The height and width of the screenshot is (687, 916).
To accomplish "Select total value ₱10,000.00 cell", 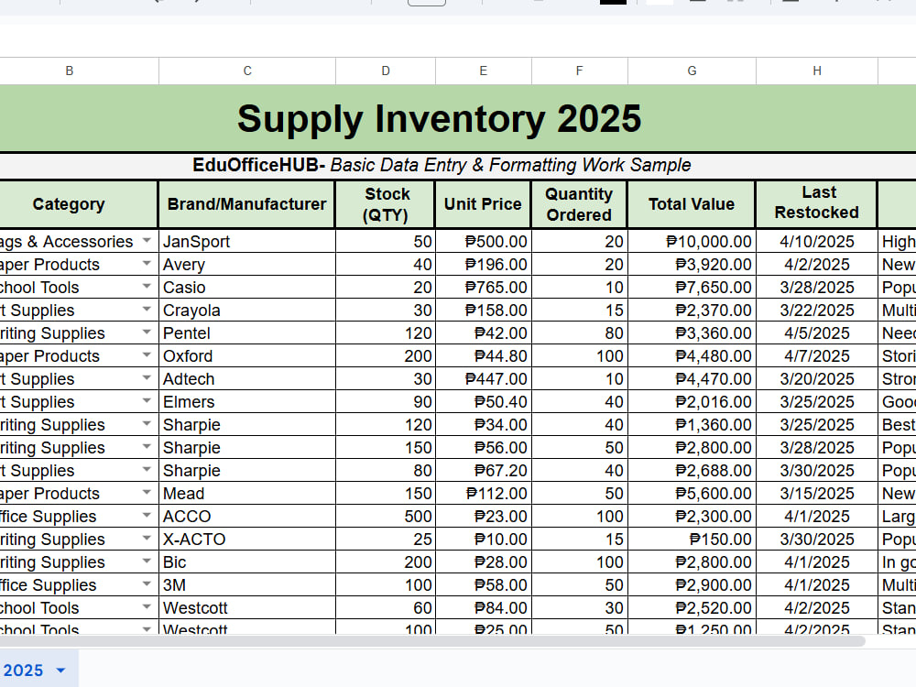I will 692,241.
